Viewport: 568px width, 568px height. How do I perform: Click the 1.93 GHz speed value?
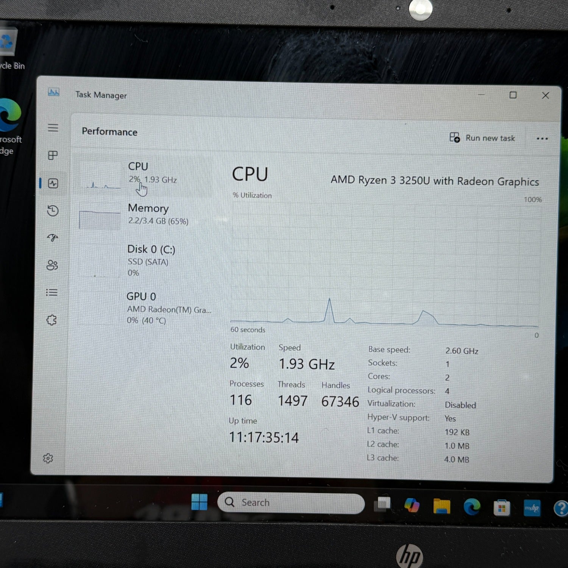307,364
